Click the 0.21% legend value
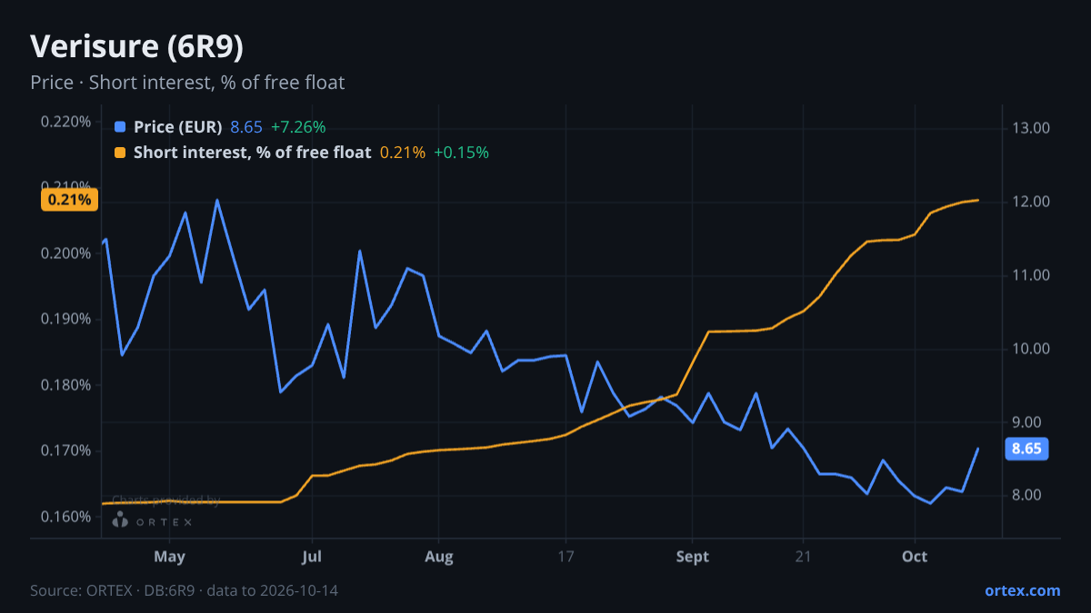 tap(403, 153)
